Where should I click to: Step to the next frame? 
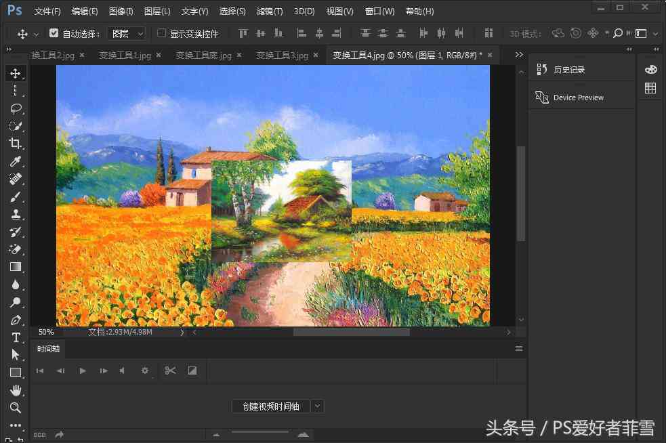(x=104, y=371)
